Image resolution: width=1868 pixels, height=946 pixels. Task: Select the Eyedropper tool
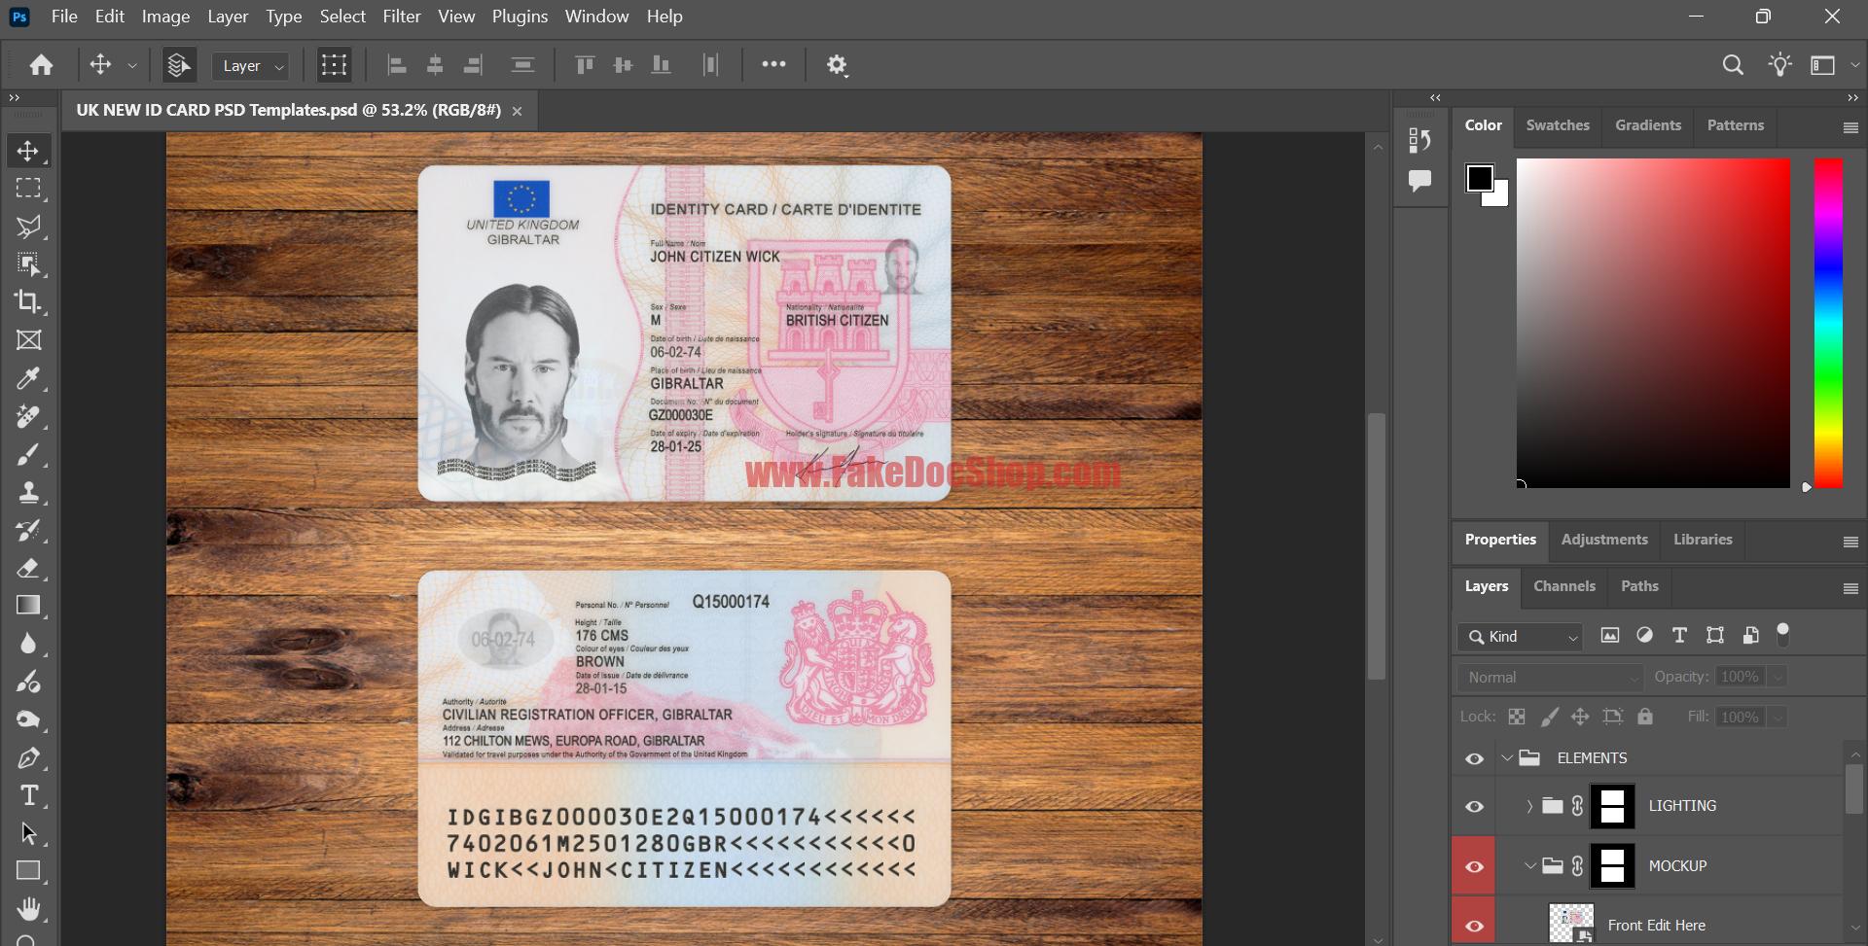pos(28,378)
